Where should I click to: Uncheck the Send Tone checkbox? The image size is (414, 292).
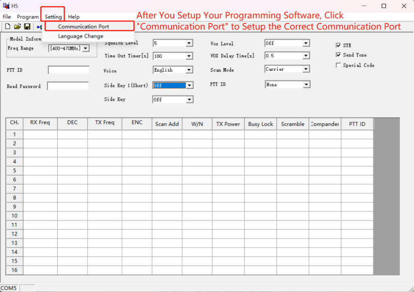click(338, 55)
